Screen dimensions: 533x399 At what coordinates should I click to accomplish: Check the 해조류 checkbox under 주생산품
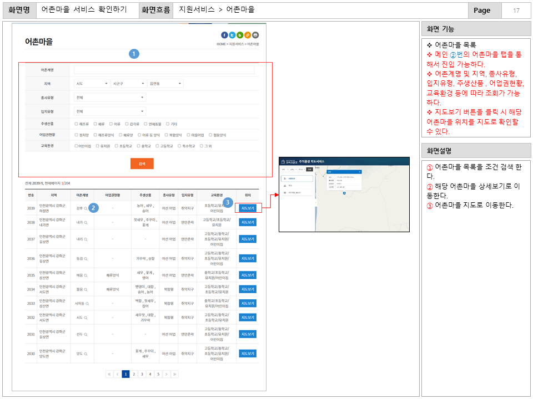point(76,124)
